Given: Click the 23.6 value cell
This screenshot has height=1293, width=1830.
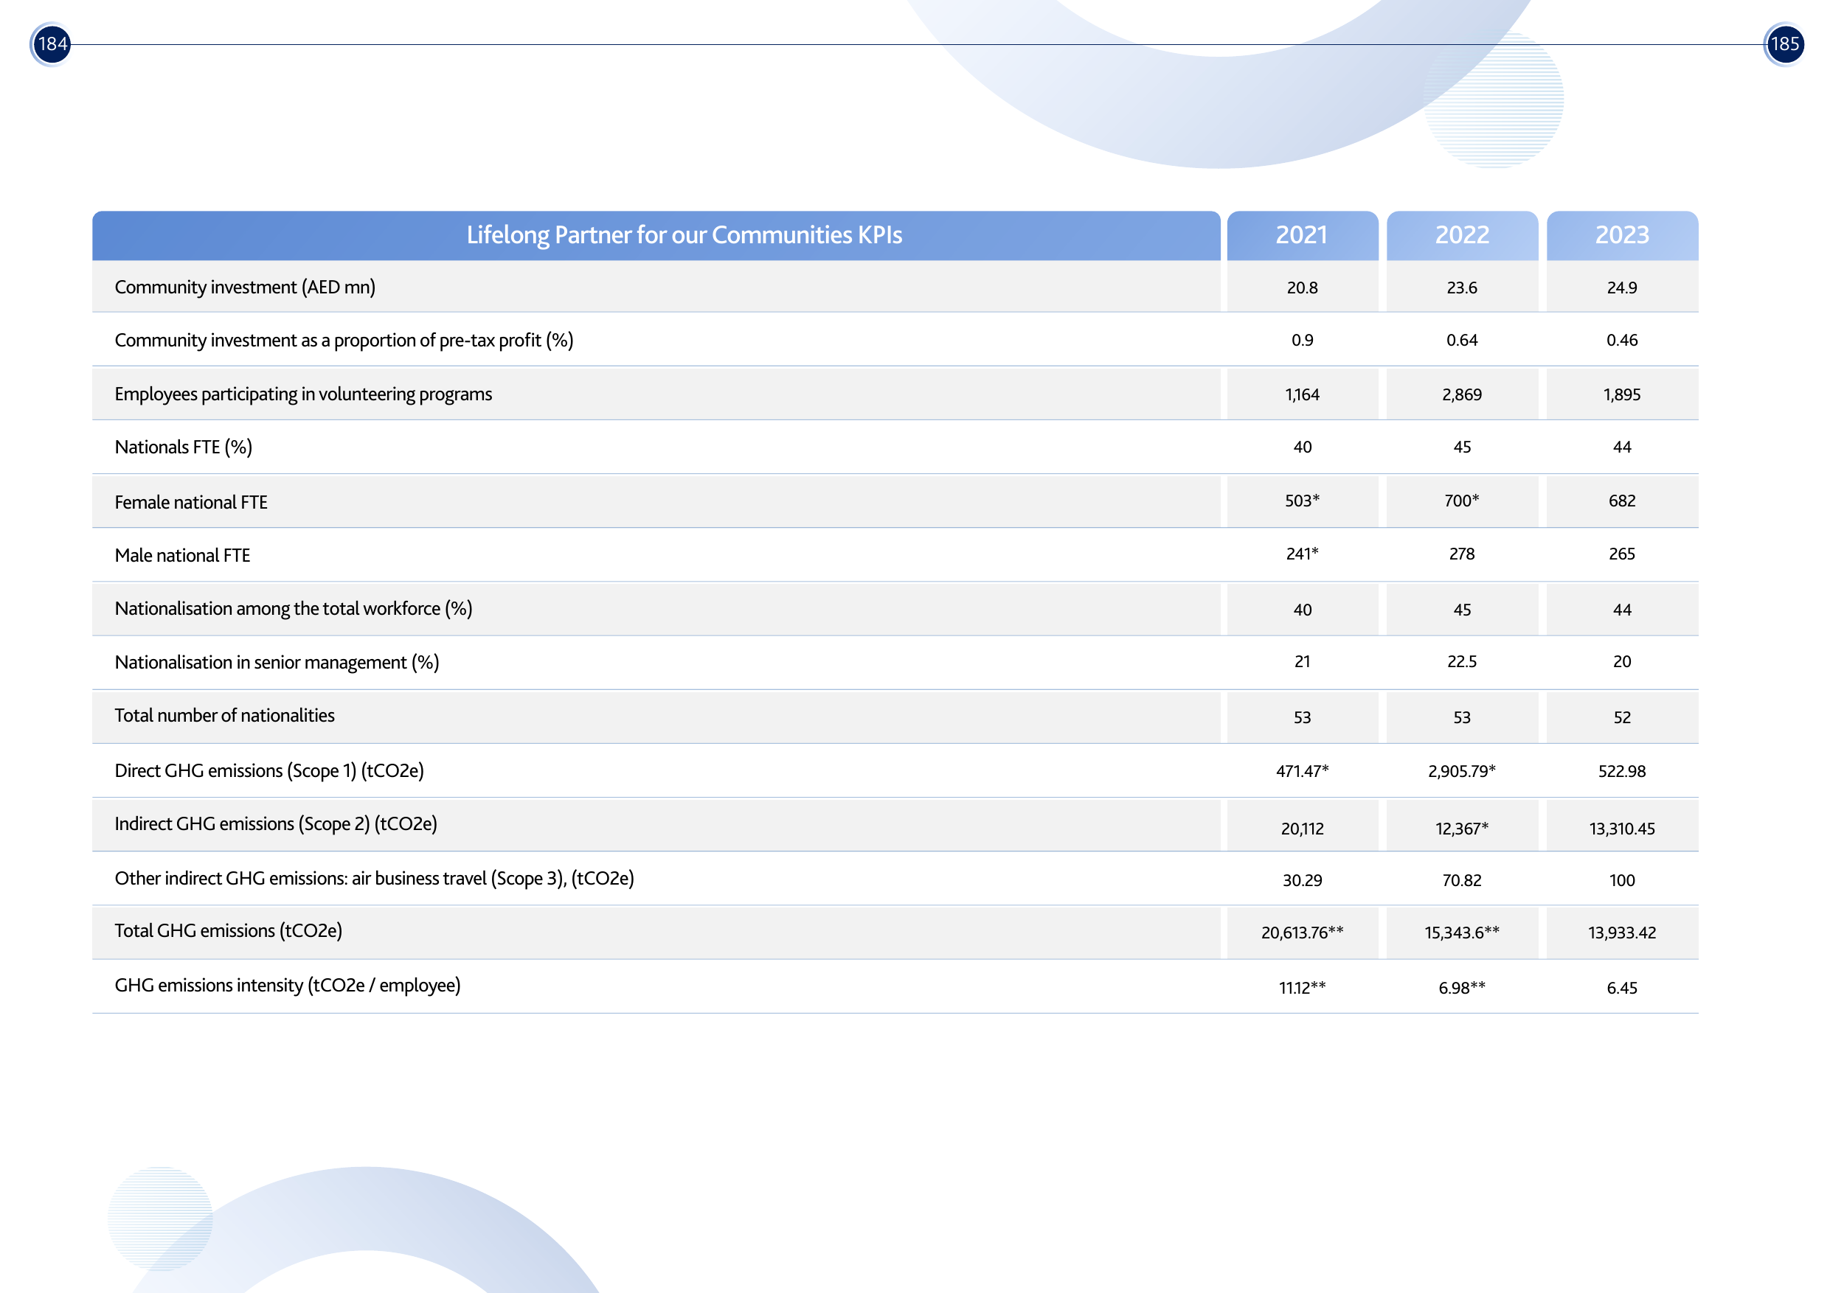Looking at the screenshot, I should pyautogui.click(x=1462, y=287).
